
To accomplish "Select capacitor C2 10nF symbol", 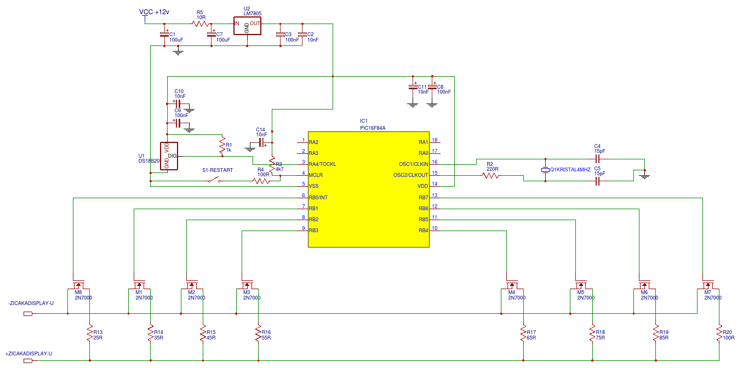I will pos(302,34).
